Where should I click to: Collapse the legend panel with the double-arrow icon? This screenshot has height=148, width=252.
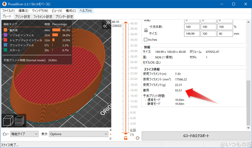click(105, 26)
